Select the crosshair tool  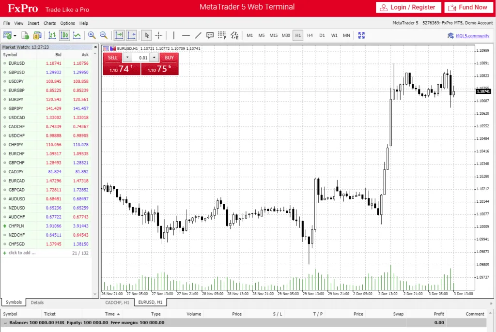(x=158, y=35)
